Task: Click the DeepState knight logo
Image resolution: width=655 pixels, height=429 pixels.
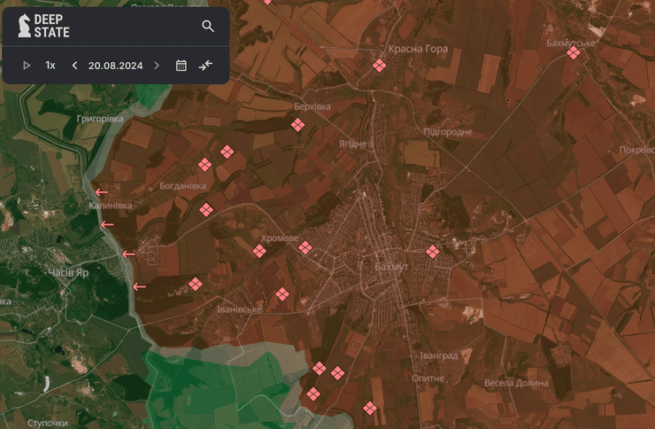Action: 24,27
